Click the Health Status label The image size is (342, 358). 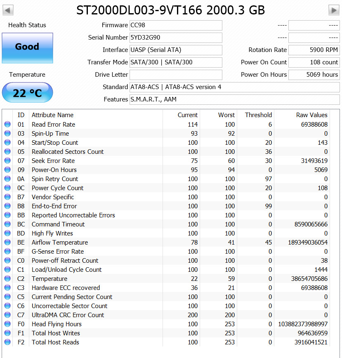[x=27, y=25]
